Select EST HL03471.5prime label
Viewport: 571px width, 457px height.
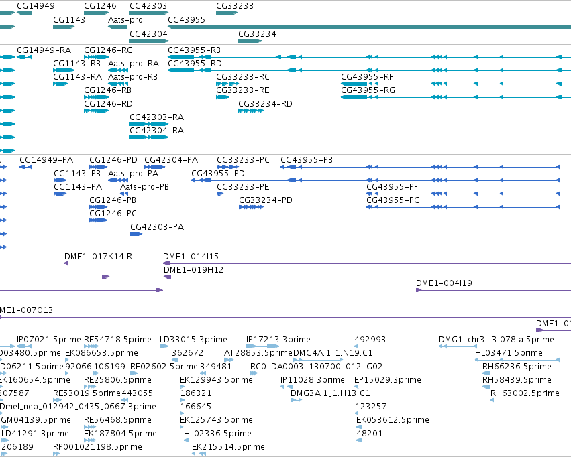coord(509,353)
